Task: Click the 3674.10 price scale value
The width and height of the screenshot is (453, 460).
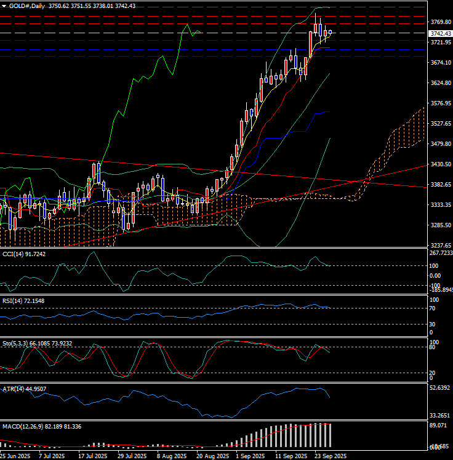Action: (441, 62)
